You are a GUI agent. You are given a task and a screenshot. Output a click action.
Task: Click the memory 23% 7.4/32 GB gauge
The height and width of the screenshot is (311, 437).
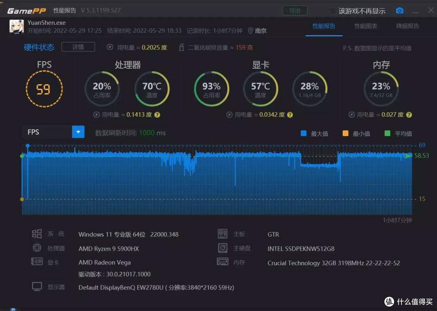(x=381, y=89)
